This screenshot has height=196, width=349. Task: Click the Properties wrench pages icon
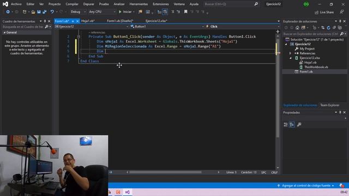click(x=299, y=125)
